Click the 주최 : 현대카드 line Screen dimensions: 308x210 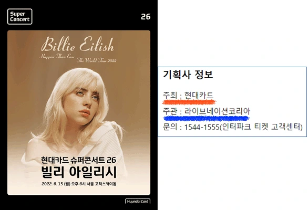188,96
